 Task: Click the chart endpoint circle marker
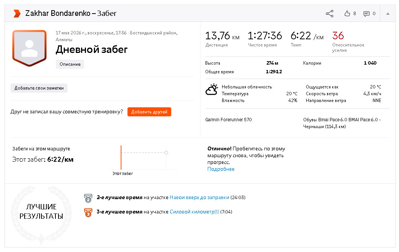[166, 153]
